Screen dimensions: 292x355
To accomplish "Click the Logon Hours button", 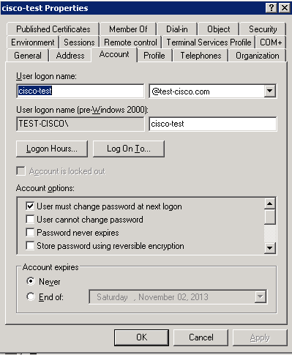I will [52, 149].
